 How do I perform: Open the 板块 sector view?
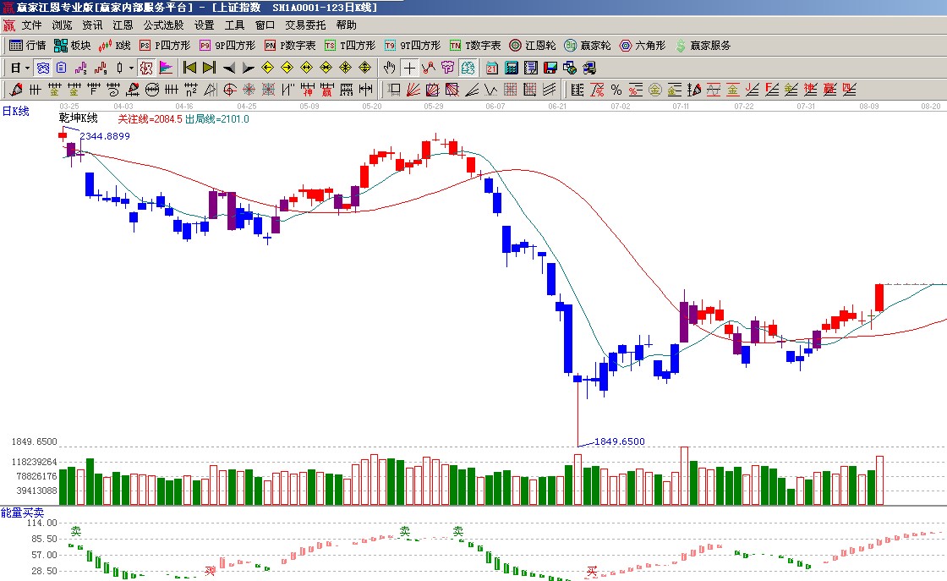point(72,46)
